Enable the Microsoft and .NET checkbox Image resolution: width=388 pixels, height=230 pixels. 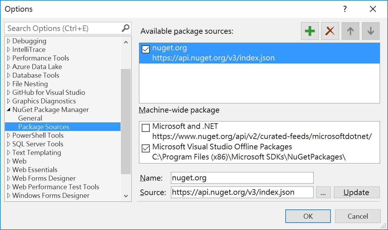click(x=146, y=128)
